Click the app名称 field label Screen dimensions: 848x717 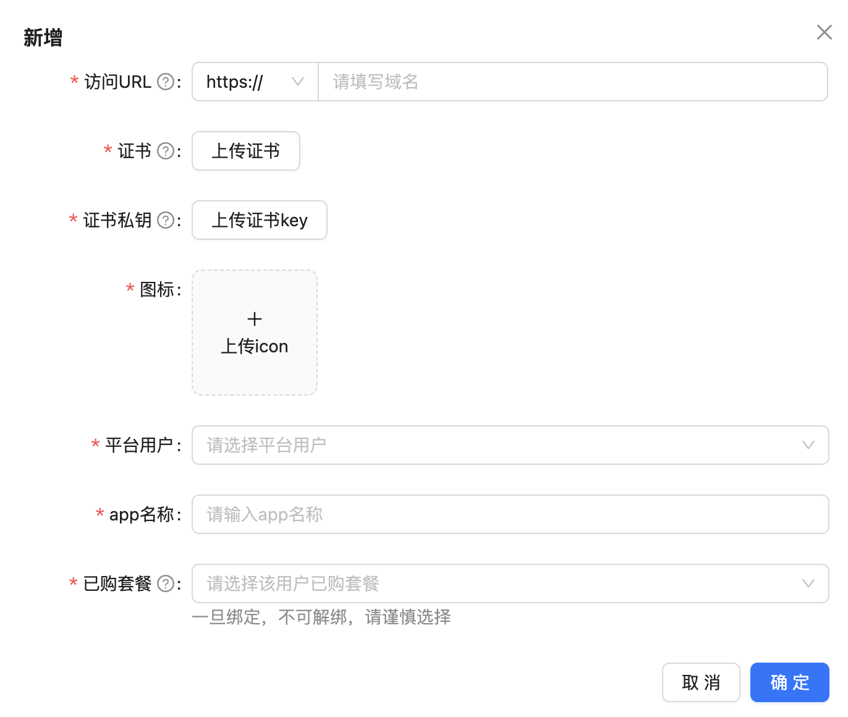[x=142, y=514]
